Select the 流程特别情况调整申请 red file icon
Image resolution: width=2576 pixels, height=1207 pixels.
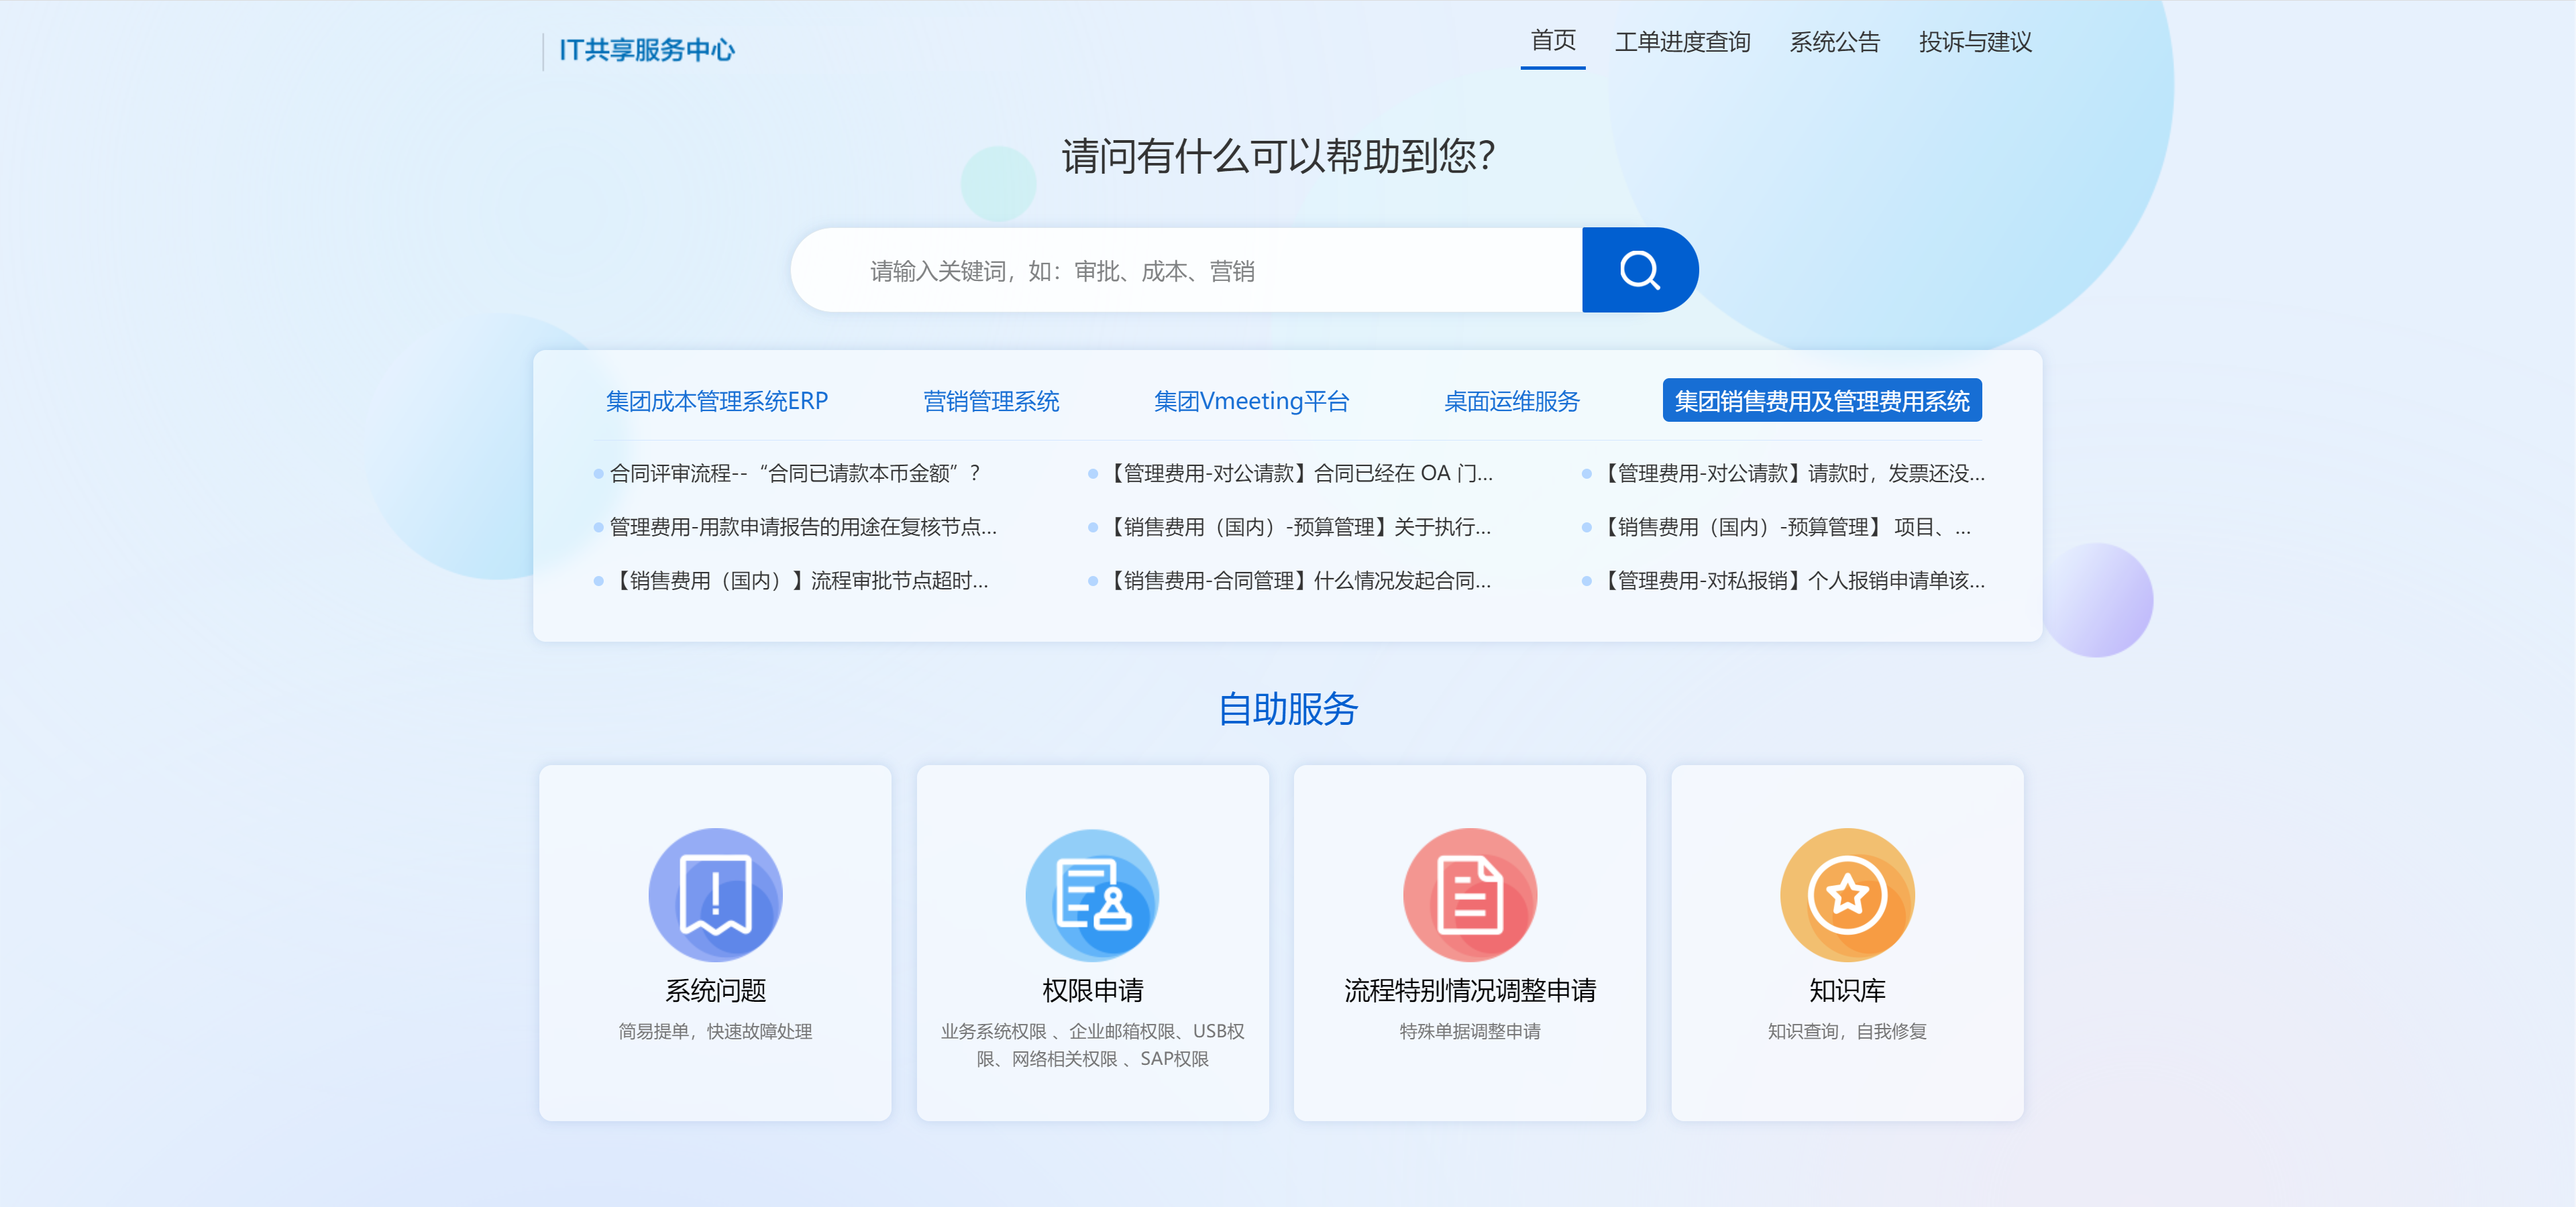click(1469, 895)
